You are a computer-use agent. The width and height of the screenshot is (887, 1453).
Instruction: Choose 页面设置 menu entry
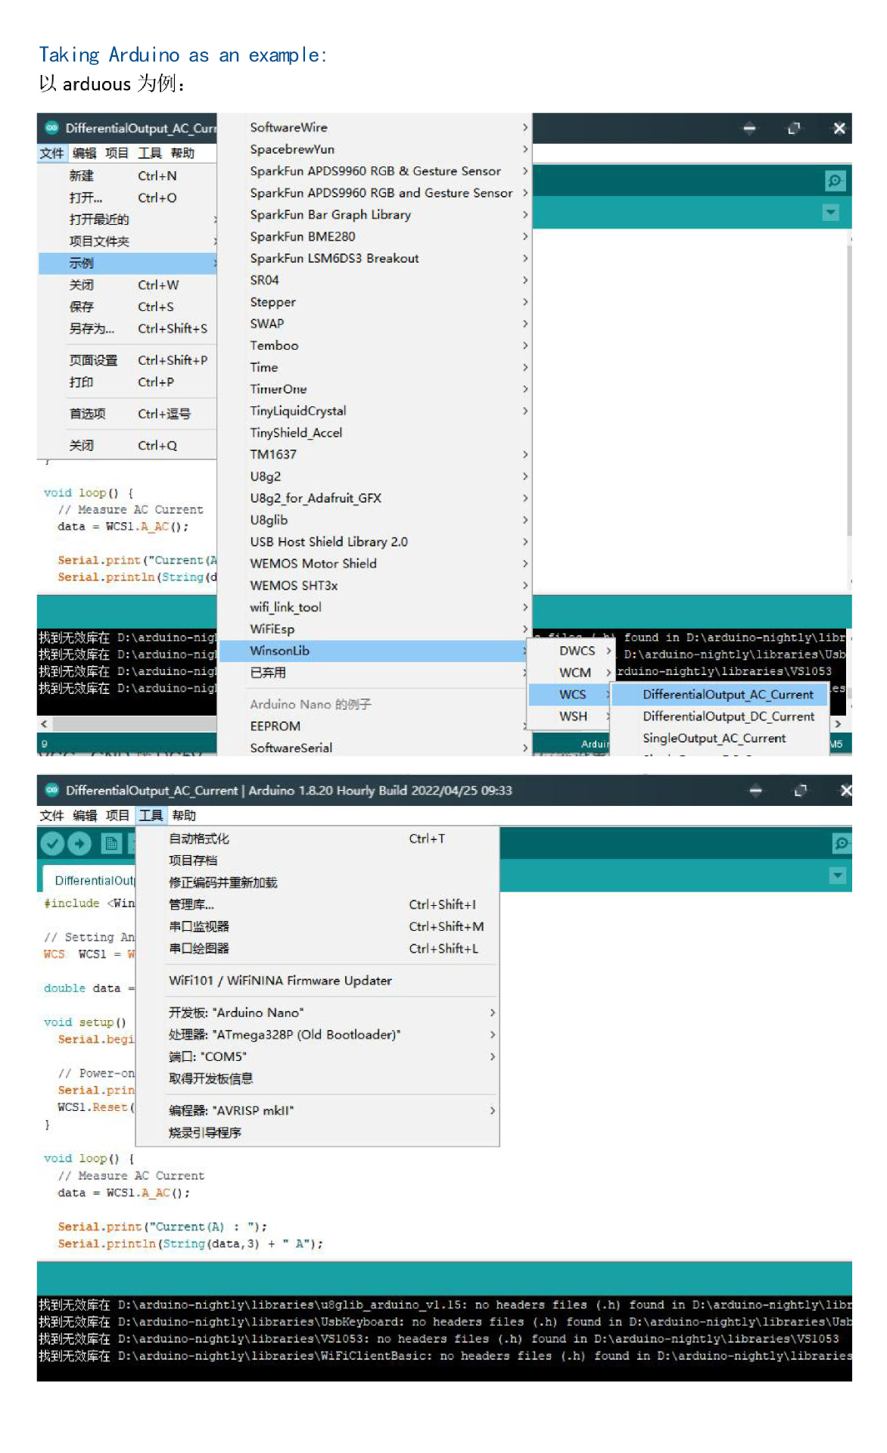click(127, 360)
